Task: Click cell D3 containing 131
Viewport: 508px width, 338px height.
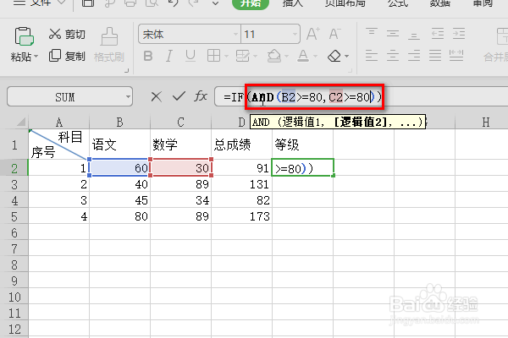Action: click(x=241, y=184)
